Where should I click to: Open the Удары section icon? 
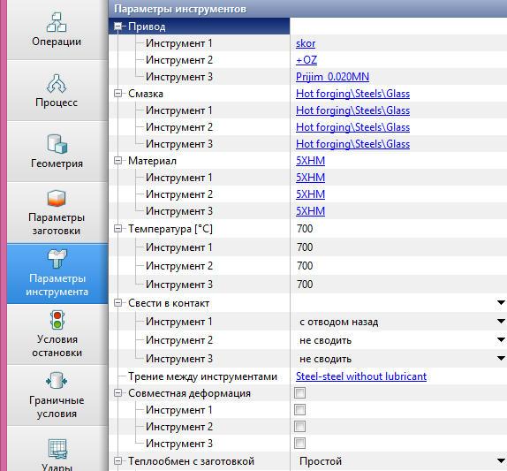(57, 448)
